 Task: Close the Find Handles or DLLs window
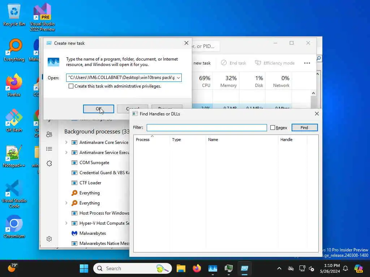click(x=317, y=114)
